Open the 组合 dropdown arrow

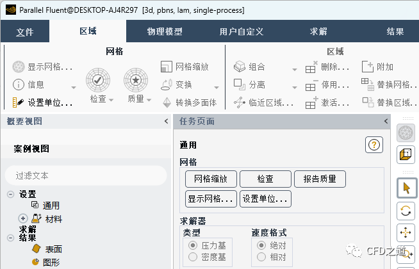[295, 69]
